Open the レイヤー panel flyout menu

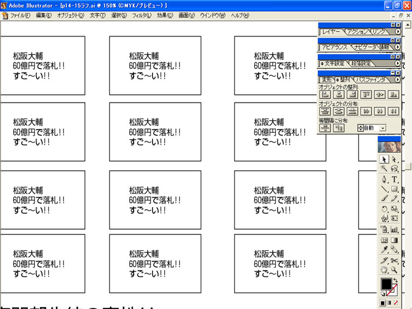[398, 32]
